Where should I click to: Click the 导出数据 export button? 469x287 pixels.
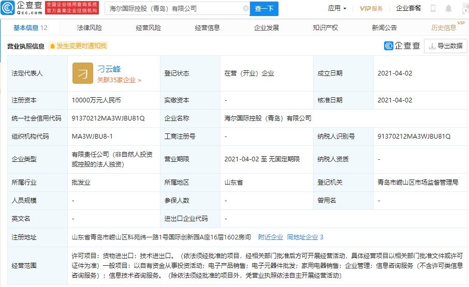click(445, 46)
